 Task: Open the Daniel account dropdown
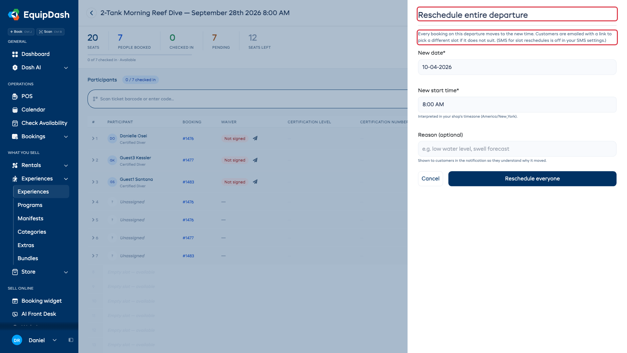(x=55, y=340)
